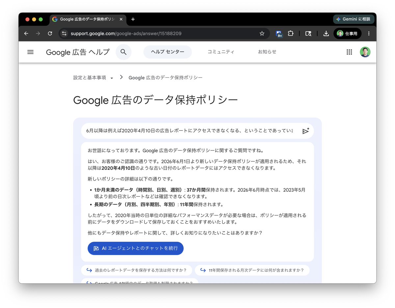Image resolution: width=395 pixels, height=308 pixels.
Task: Click the address bar URL
Action: (126, 33)
